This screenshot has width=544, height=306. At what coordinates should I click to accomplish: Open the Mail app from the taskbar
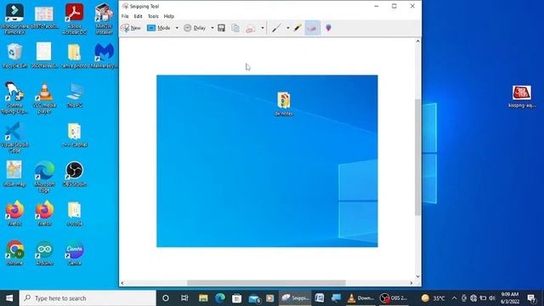pos(254,298)
